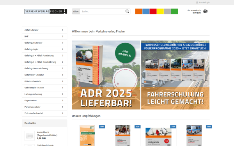Screen dimensions: 234x146
Task: Expand Gabelstapler / Krane chevron arrow
Action: (x=62, y=88)
